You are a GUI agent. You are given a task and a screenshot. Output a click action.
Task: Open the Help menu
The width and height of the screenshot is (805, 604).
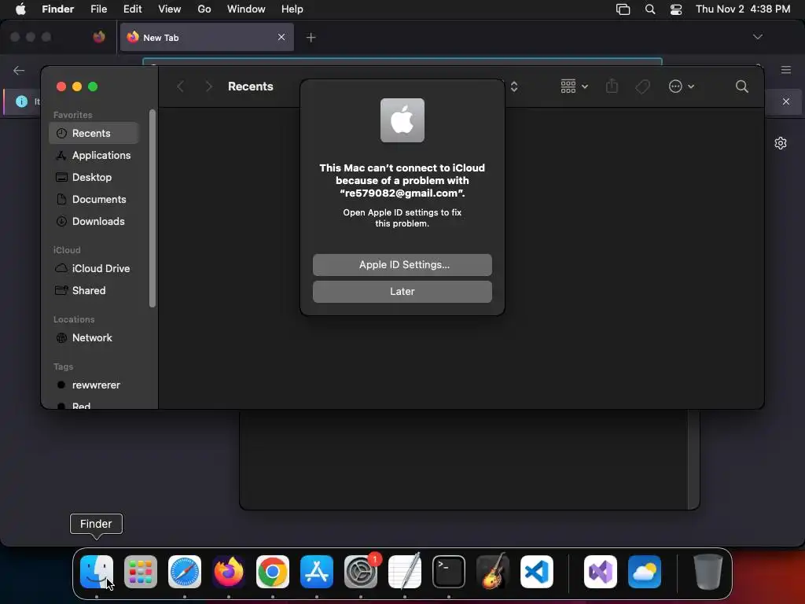tap(292, 9)
